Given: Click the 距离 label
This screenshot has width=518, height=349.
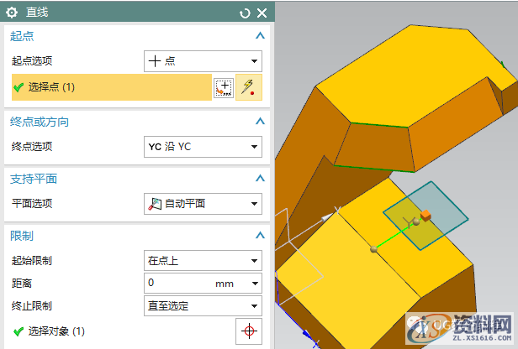Looking at the screenshot, I should [x=22, y=283].
